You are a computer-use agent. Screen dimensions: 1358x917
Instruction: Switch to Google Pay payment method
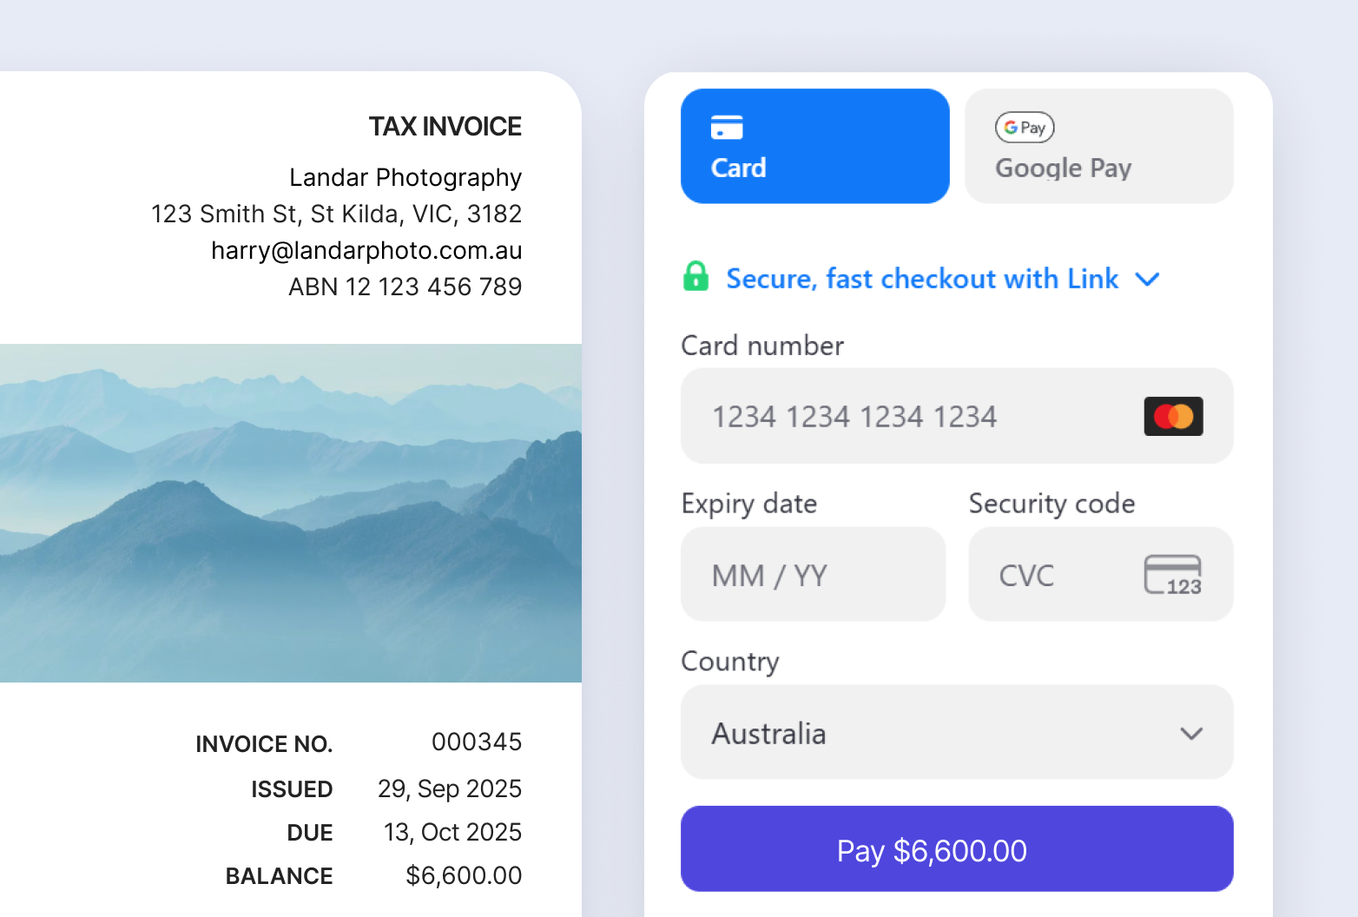[x=1098, y=147]
